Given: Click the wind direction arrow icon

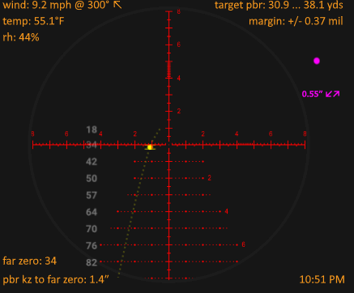Looking at the screenshot, I should (x=117, y=5).
